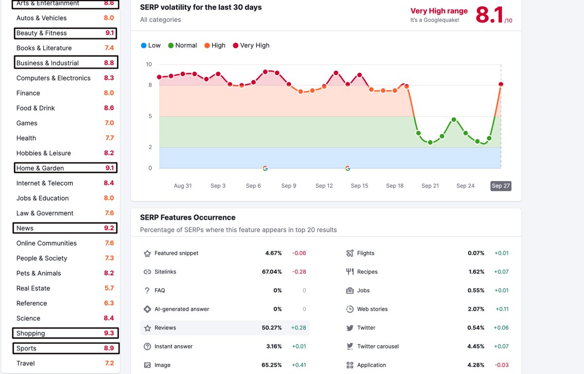Click the Featured snippet crown icon

pyautogui.click(x=147, y=253)
